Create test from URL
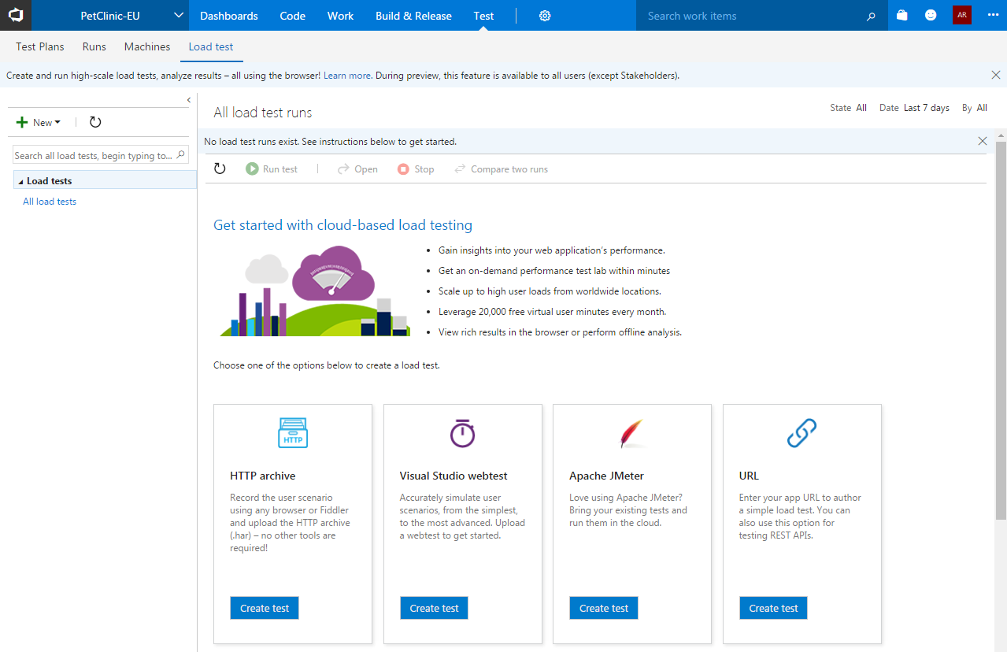Image resolution: width=1007 pixels, height=652 pixels. click(x=773, y=608)
